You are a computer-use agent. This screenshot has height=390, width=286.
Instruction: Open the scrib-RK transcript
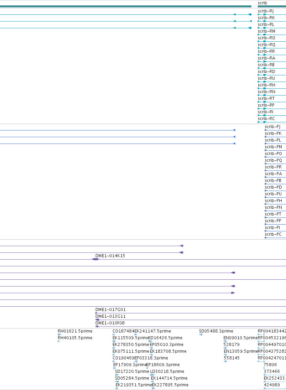tap(267, 18)
